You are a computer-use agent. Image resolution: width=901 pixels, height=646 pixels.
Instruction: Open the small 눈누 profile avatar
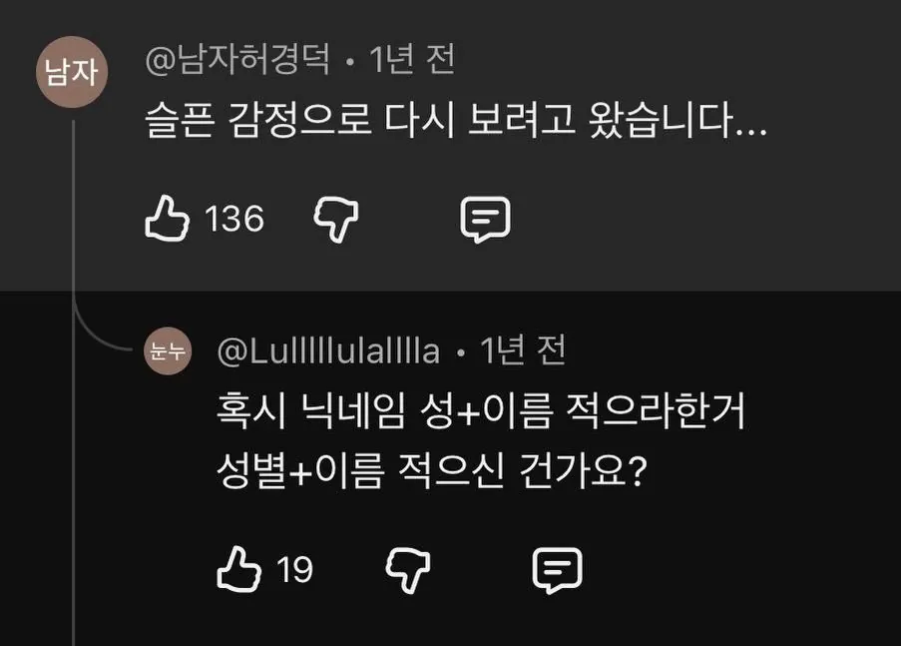(x=168, y=350)
